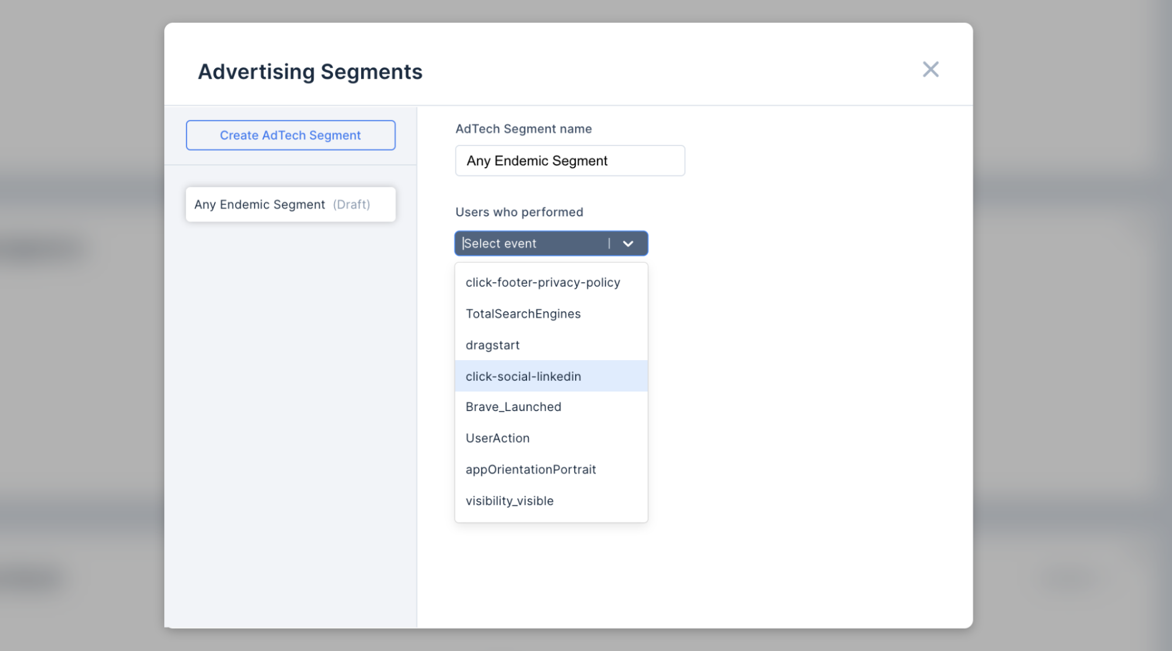Image resolution: width=1172 pixels, height=651 pixels.
Task: Choose the Brave_Launched event
Action: point(551,407)
